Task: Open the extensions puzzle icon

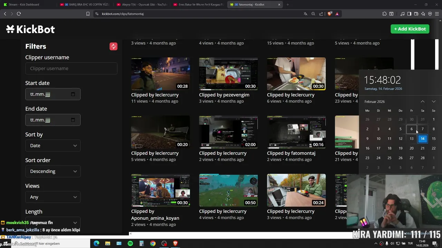Action: pyautogui.click(x=384, y=14)
